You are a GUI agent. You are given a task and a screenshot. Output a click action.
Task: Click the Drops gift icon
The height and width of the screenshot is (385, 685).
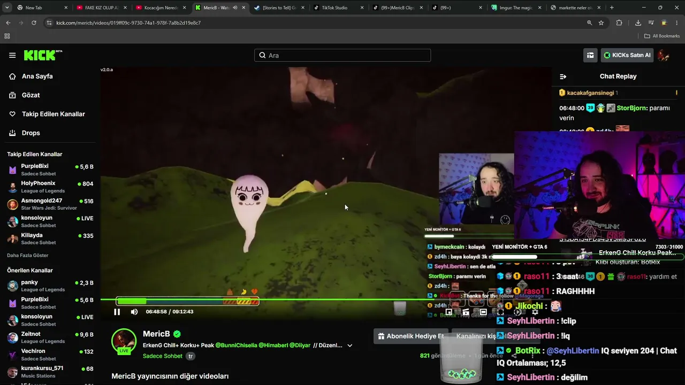(x=12, y=133)
